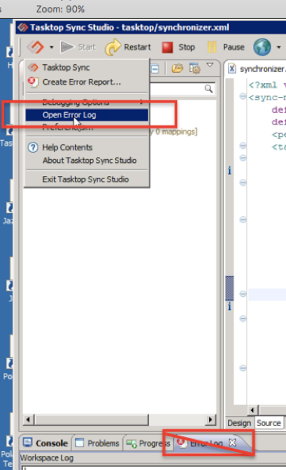
Task: Click the open folder icon in the panel toolbar
Action: pyautogui.click(x=177, y=68)
